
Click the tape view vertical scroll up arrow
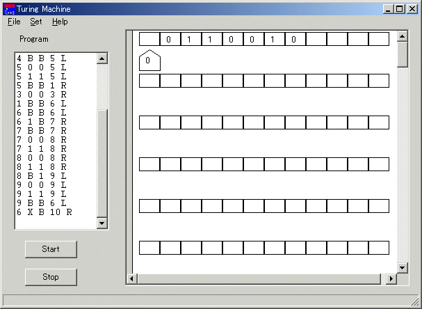point(403,36)
